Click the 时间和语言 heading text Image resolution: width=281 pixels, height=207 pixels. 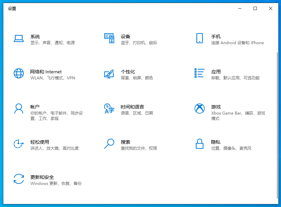[132, 107]
